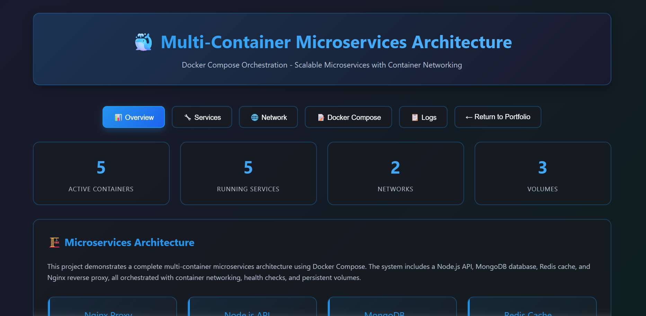Click the wrench icon on Services tab
Screen dimensions: 646x316
pos(187,117)
